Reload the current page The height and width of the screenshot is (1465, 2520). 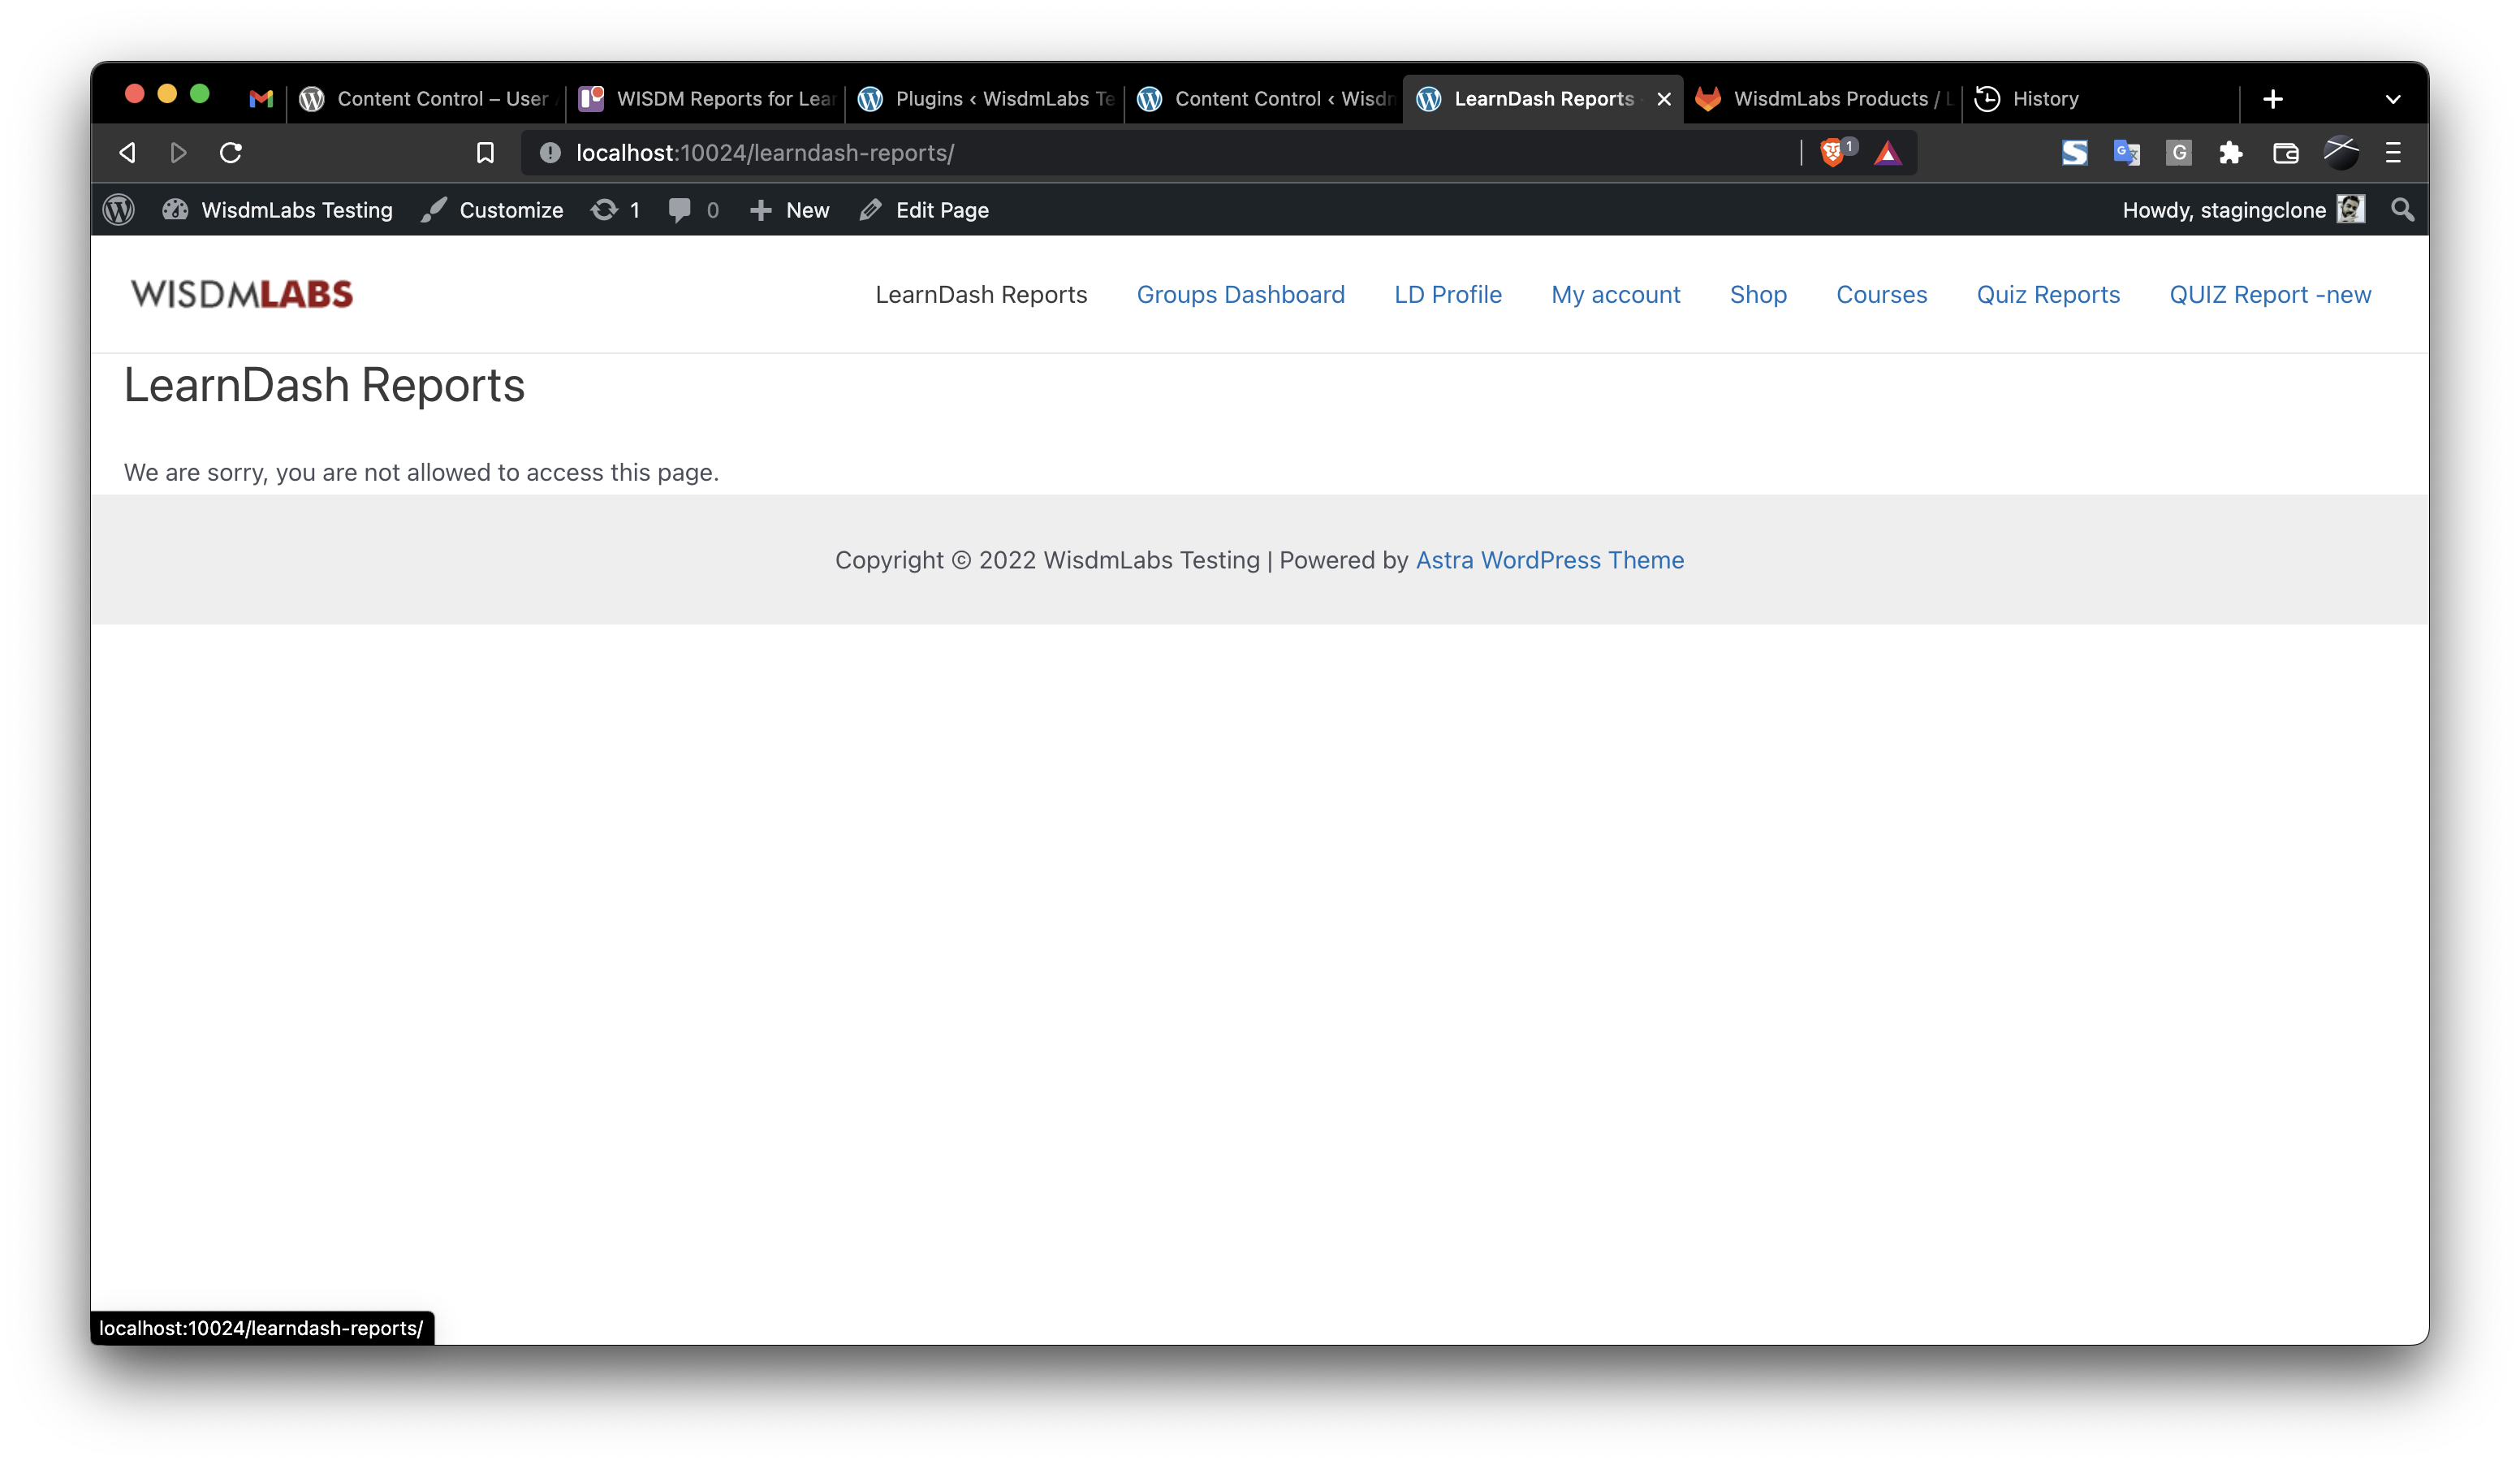tap(231, 153)
